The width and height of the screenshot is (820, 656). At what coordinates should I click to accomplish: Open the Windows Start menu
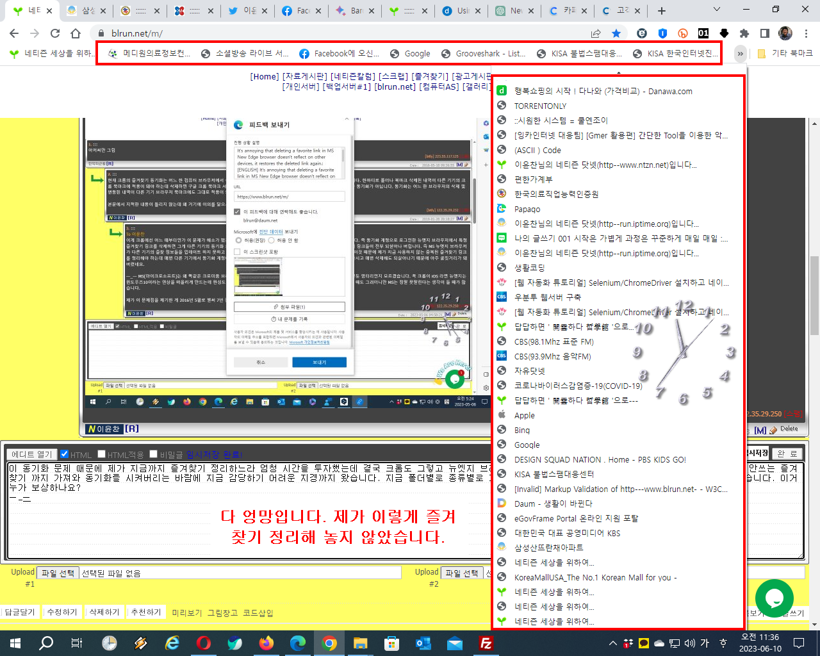(x=15, y=643)
